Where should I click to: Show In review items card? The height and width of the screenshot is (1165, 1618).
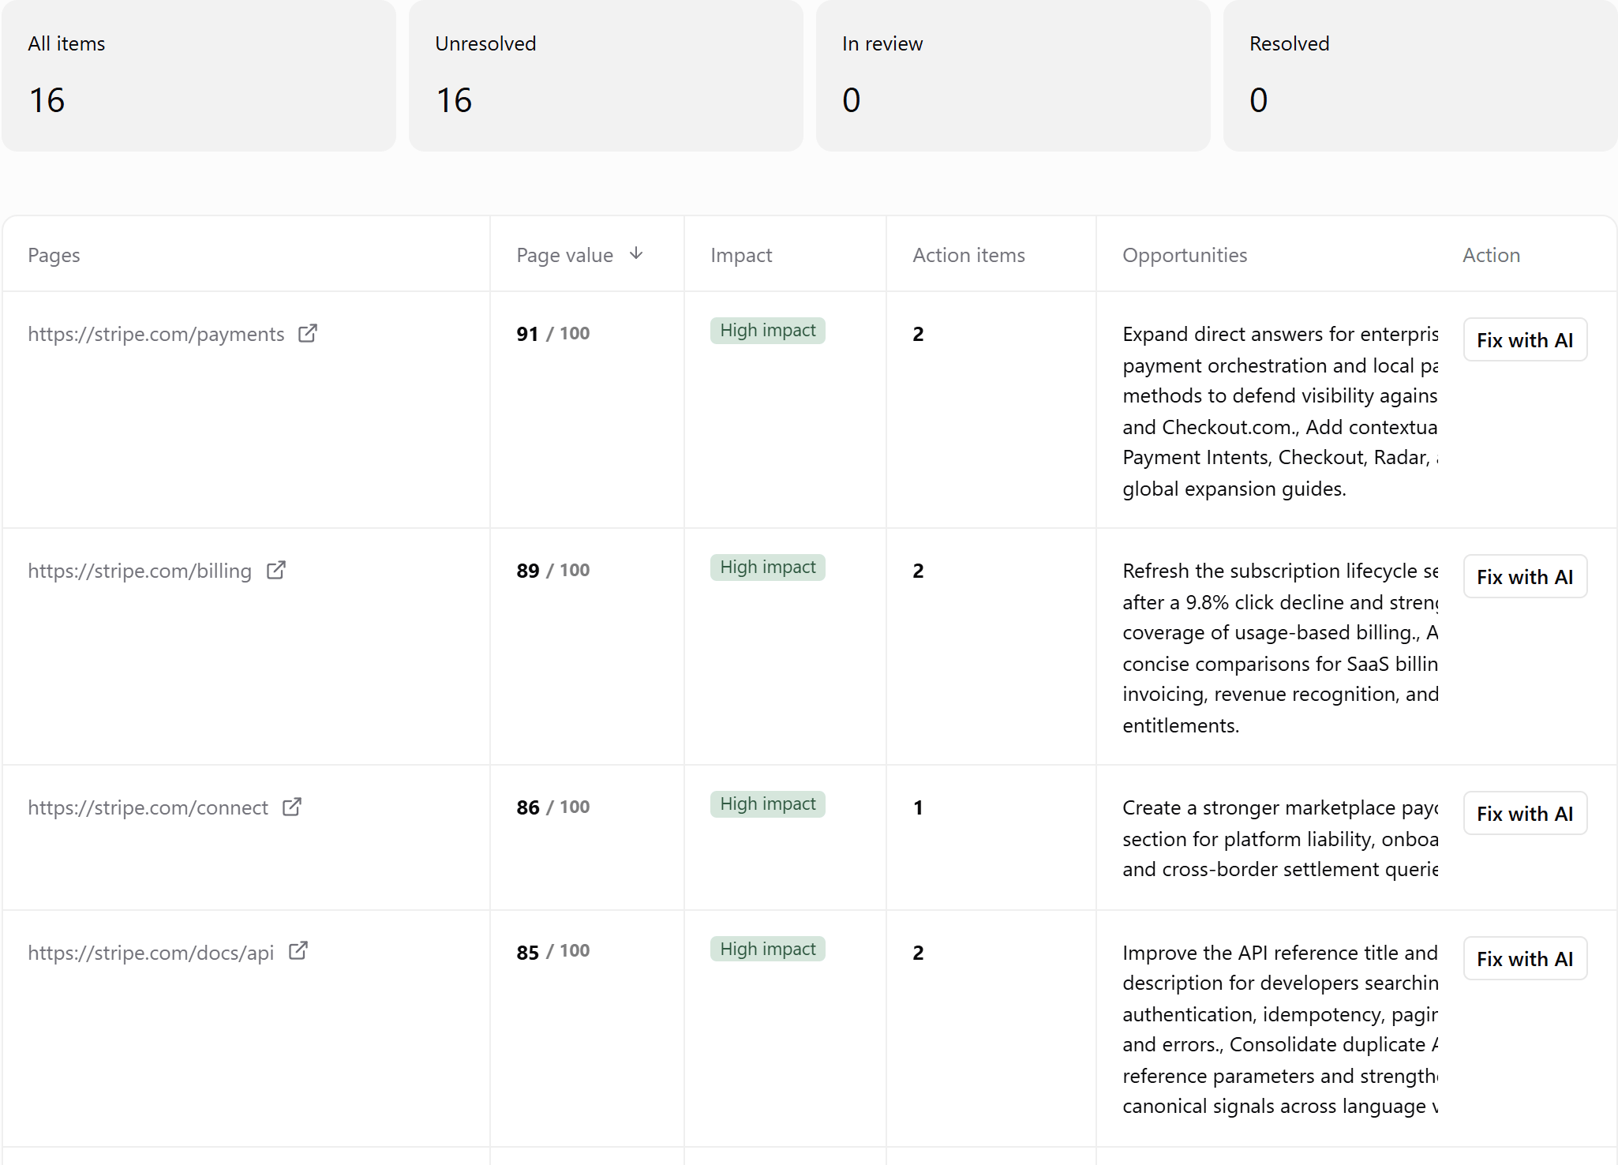pos(1013,76)
